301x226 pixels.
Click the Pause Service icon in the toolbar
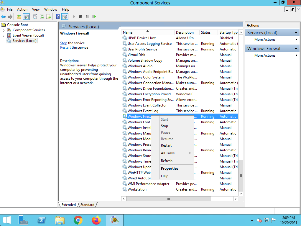(87, 17)
